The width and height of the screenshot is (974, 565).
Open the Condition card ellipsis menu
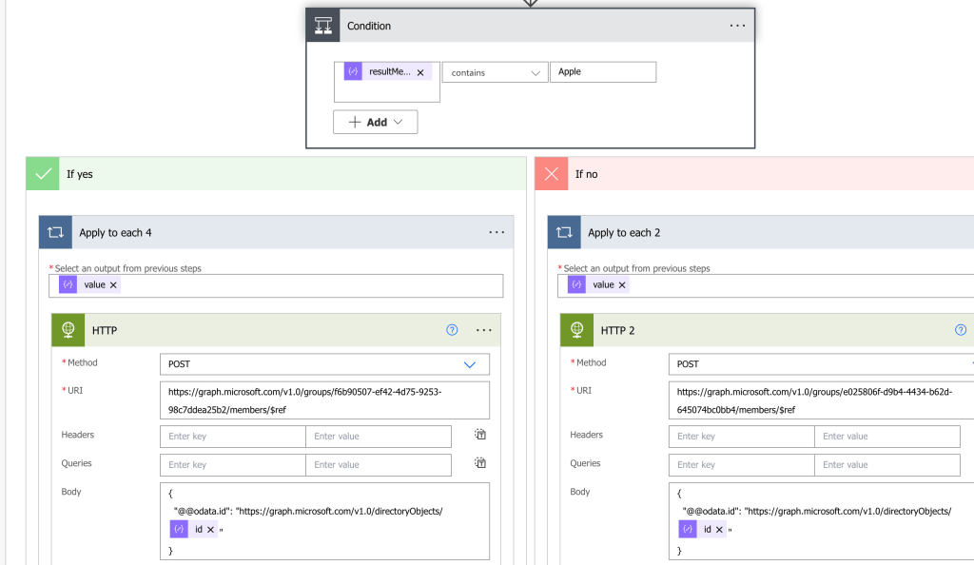(737, 26)
